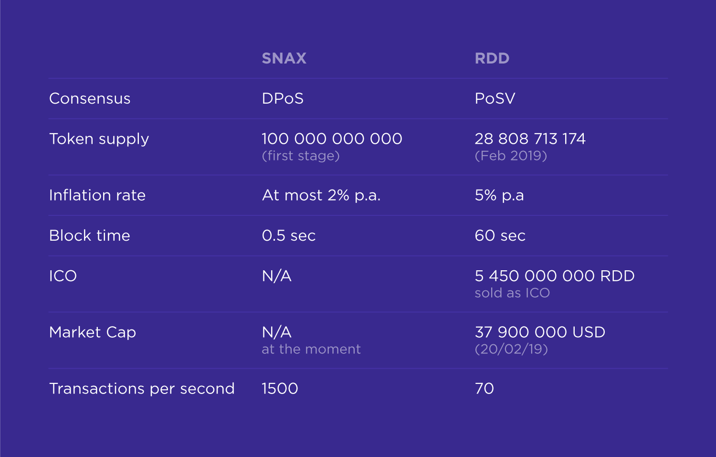The image size is (716, 457).
Task: Click the 28 808 713 174 supply value
Action: 530,139
